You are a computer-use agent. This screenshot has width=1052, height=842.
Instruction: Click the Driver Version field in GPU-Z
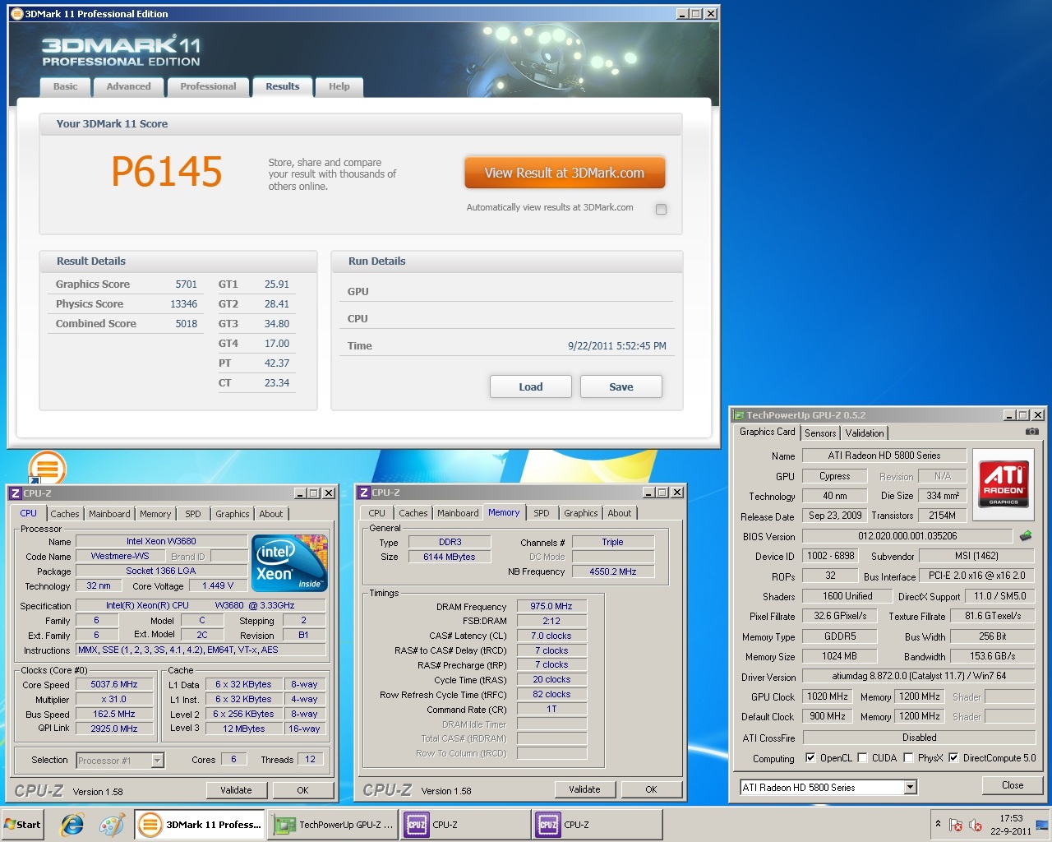919,676
